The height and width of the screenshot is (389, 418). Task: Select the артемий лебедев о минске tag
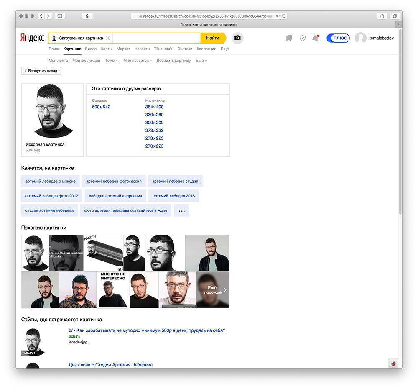(51, 181)
